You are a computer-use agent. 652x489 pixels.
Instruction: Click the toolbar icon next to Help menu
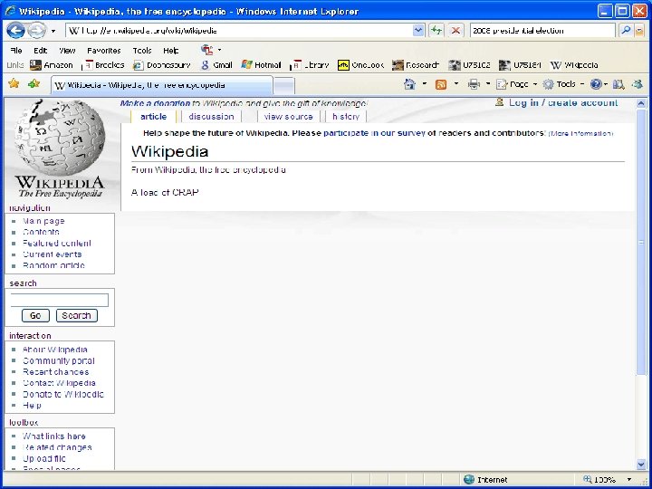click(207, 50)
